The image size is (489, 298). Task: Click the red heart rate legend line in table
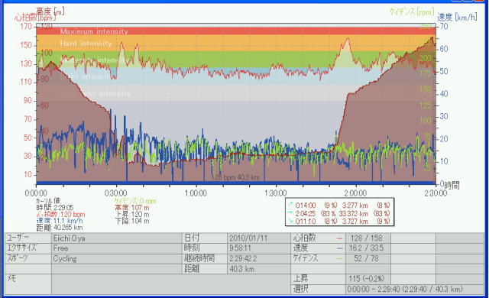click(x=339, y=238)
